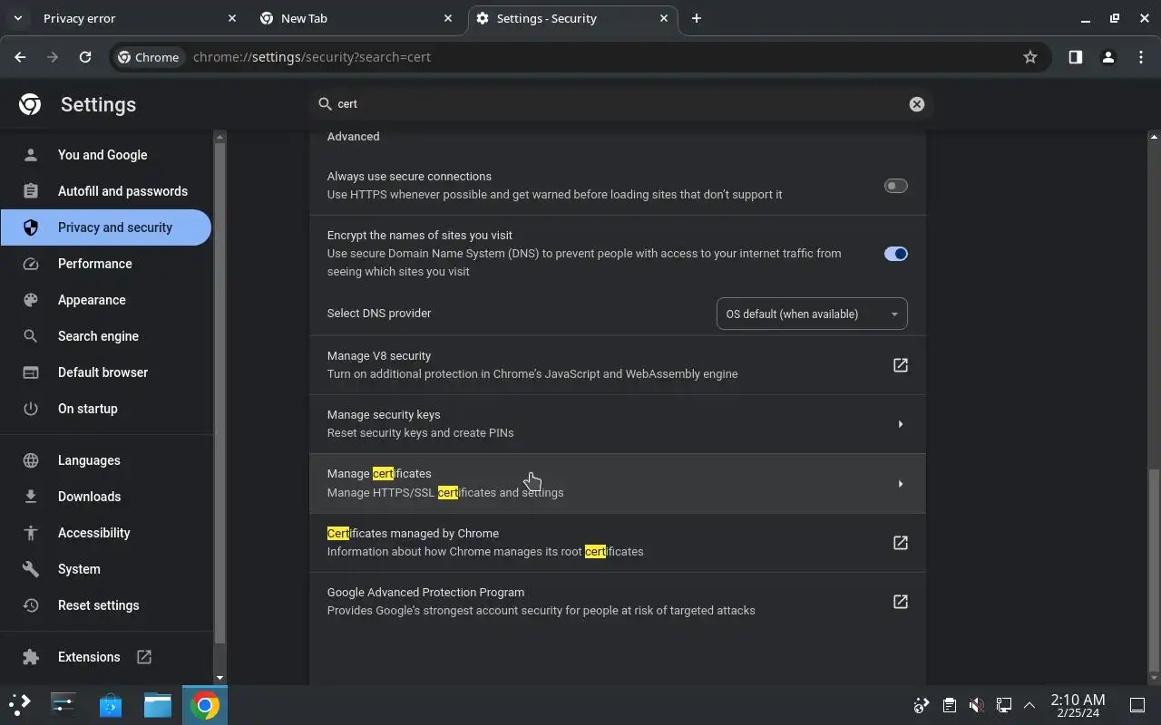Bookmark this page with the star icon
Screen dimensions: 1161x725
(x=1030, y=57)
